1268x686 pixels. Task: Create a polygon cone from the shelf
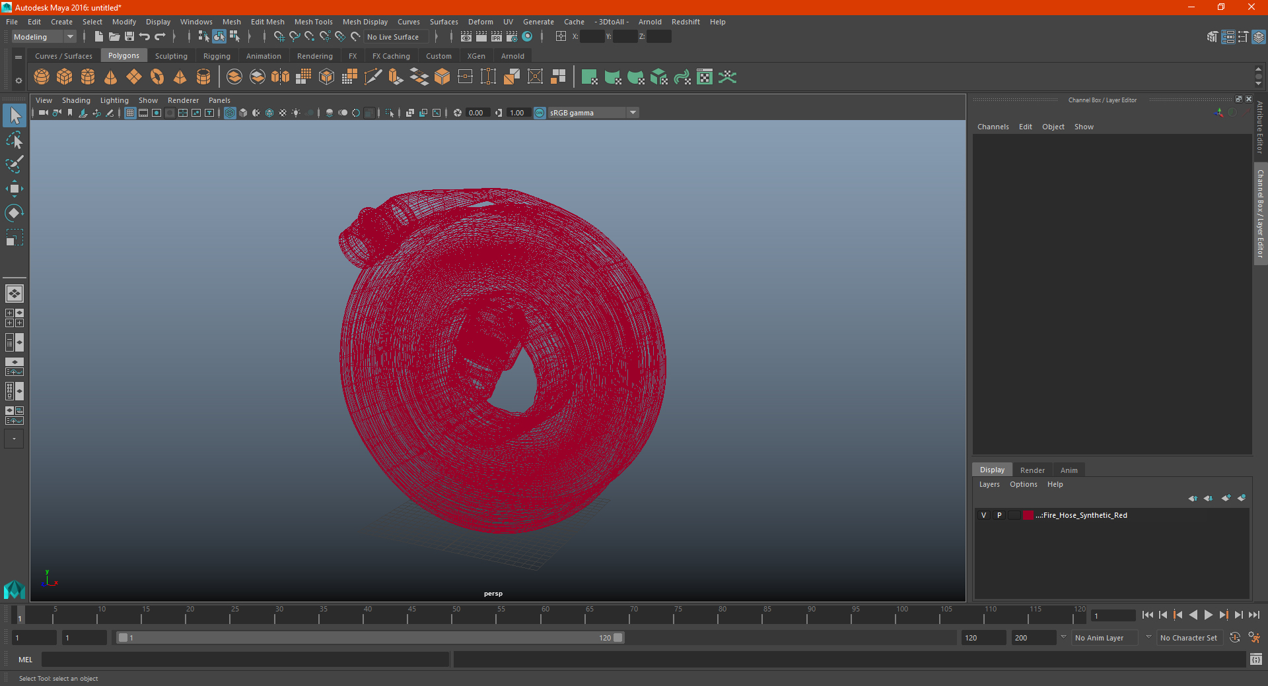pyautogui.click(x=111, y=77)
